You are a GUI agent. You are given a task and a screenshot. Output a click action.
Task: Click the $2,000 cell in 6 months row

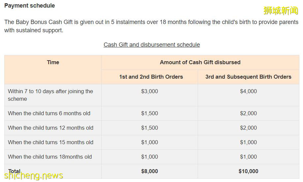point(248,113)
